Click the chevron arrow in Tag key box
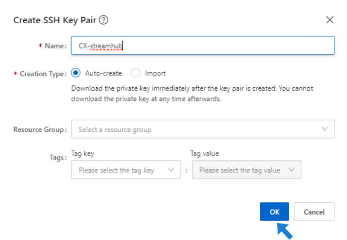The image size is (347, 240). click(x=171, y=170)
